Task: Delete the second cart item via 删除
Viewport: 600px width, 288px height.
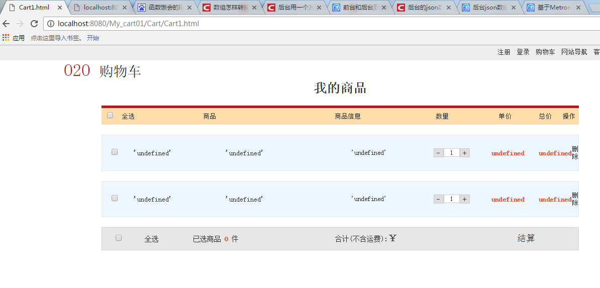Action: (575, 199)
